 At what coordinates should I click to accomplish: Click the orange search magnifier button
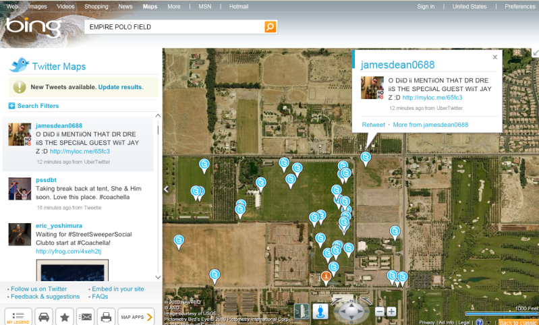click(271, 26)
